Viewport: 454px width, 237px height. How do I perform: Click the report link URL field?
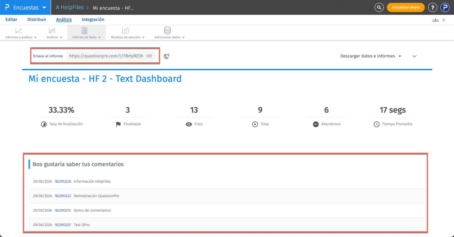click(x=106, y=56)
